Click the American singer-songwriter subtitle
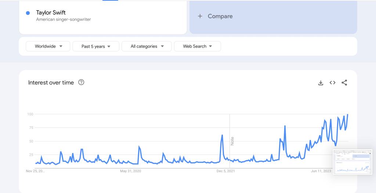Viewport: 376px width, 193px height. 63,19
